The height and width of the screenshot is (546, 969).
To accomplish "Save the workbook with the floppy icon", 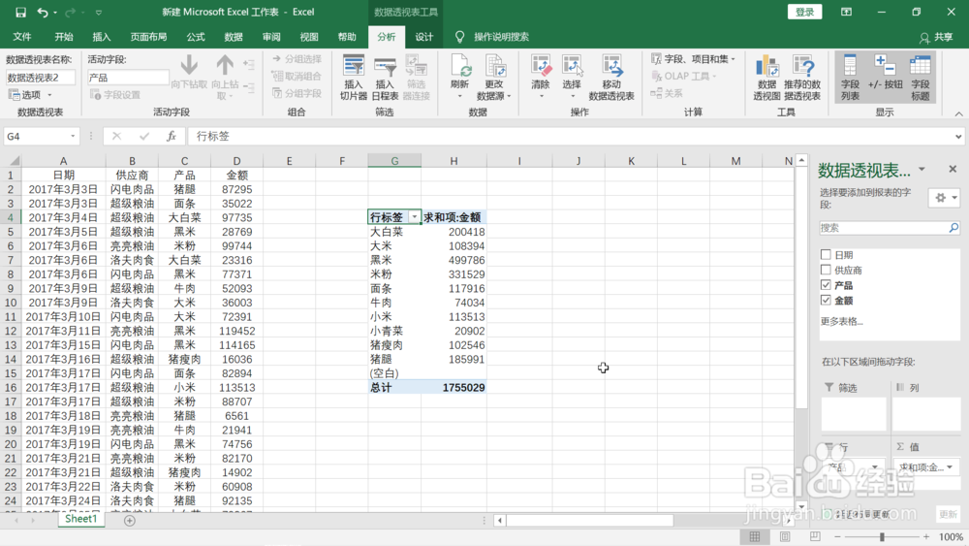I will coord(20,12).
